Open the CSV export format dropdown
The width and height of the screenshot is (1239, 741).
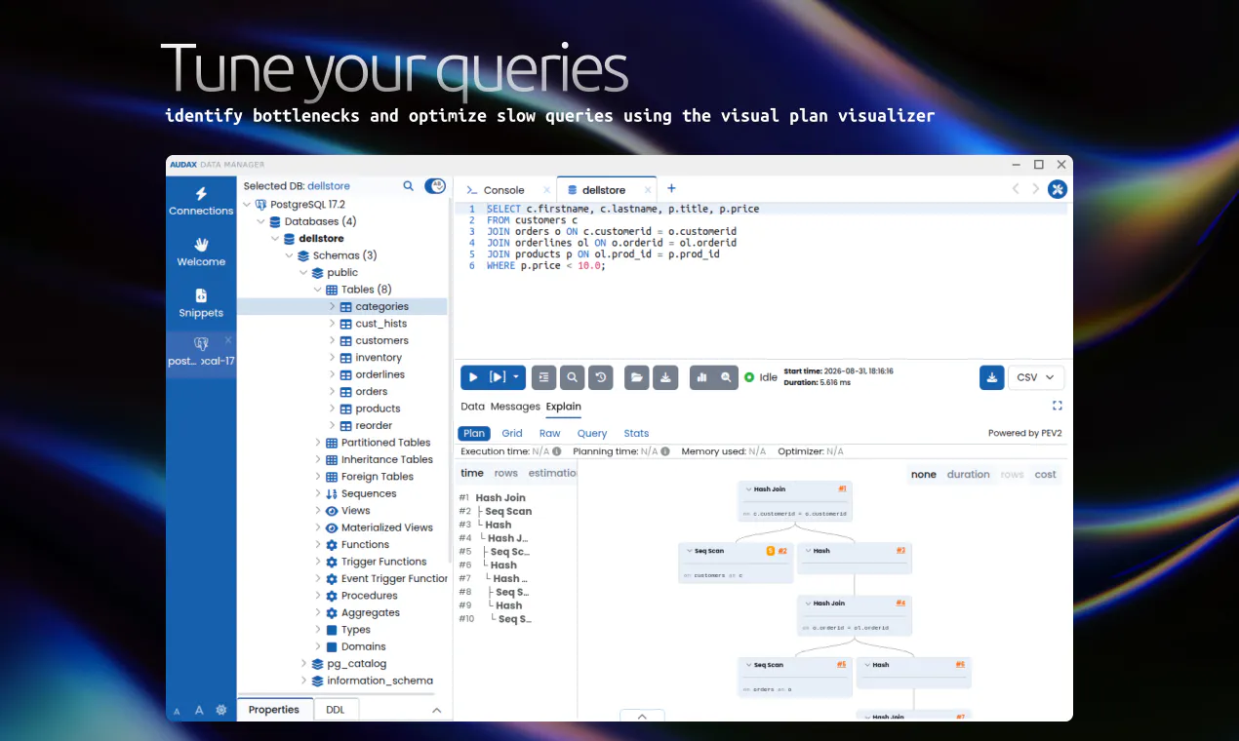(x=1035, y=377)
